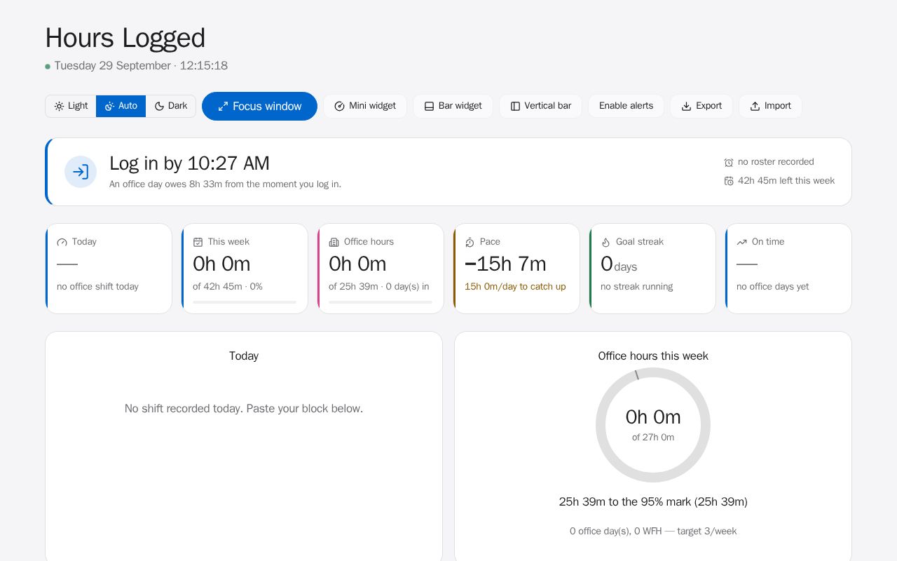Click the gauge icon on Today card
This screenshot has width=897, height=561.
62,242
